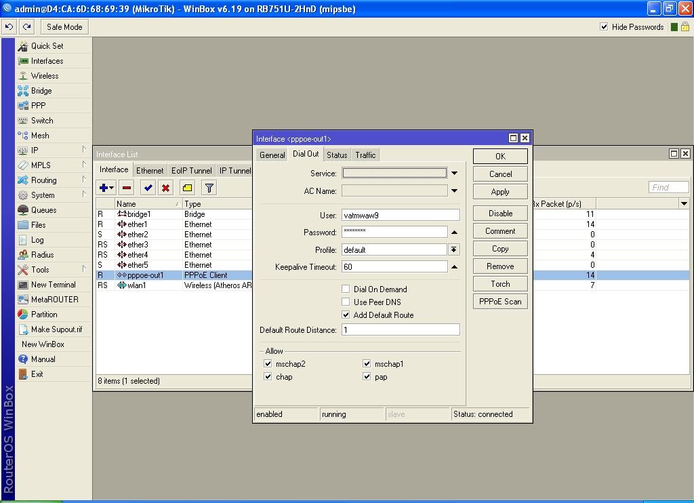The width and height of the screenshot is (694, 503).
Task: Open the Mesh section
Action: tap(40, 136)
